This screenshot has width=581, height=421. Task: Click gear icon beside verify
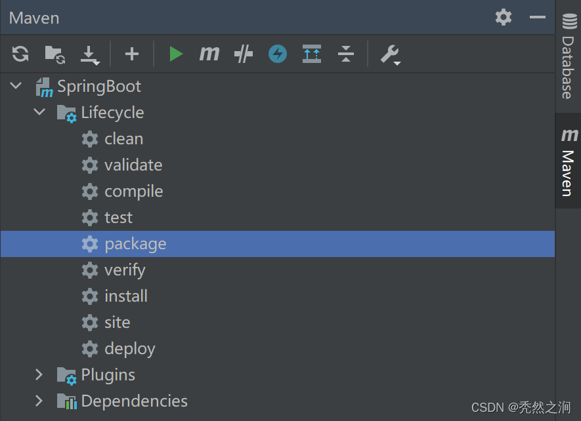coord(90,271)
